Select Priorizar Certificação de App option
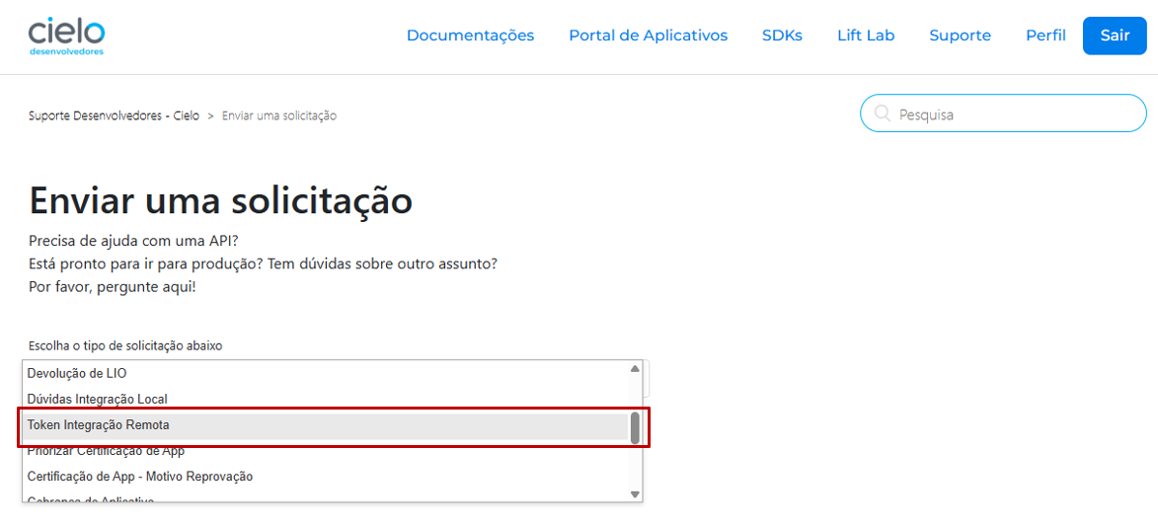 (325, 450)
